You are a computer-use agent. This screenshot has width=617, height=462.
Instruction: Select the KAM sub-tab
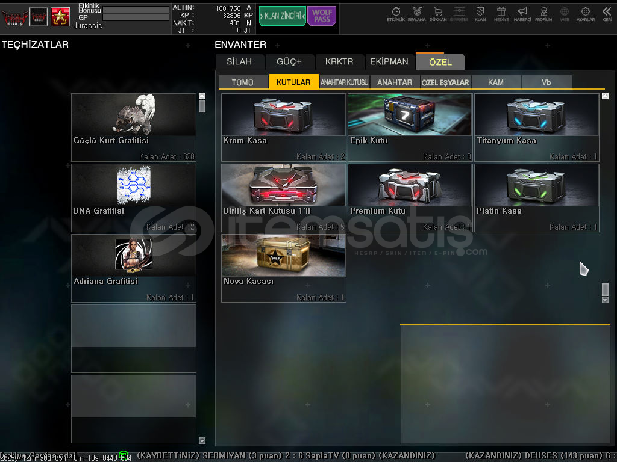[496, 82]
